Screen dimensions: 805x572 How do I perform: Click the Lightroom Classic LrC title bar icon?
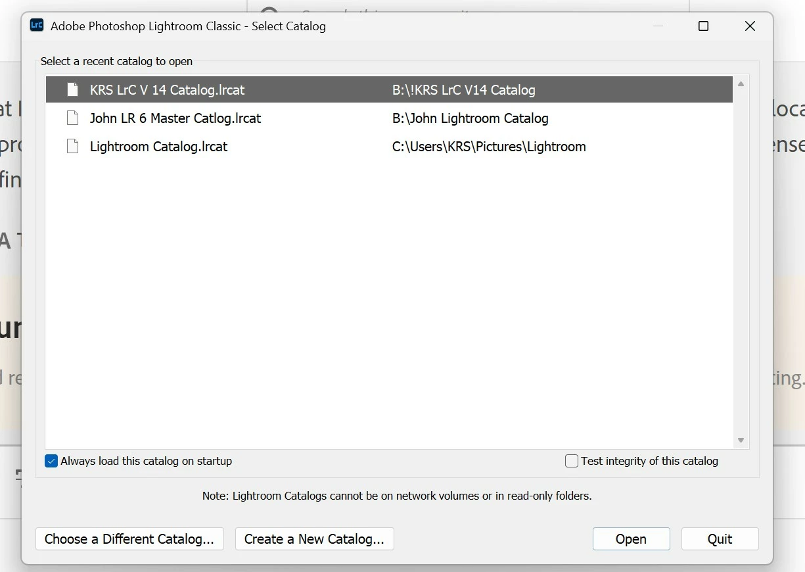pyautogui.click(x=37, y=26)
